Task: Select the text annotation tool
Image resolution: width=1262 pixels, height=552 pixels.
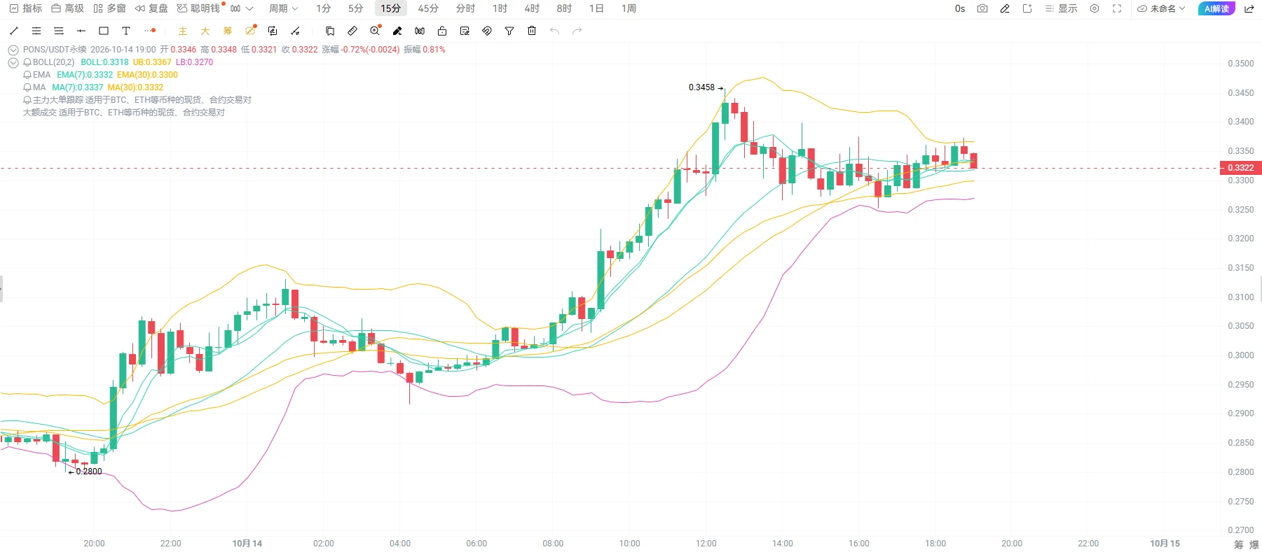Action: pos(126,31)
